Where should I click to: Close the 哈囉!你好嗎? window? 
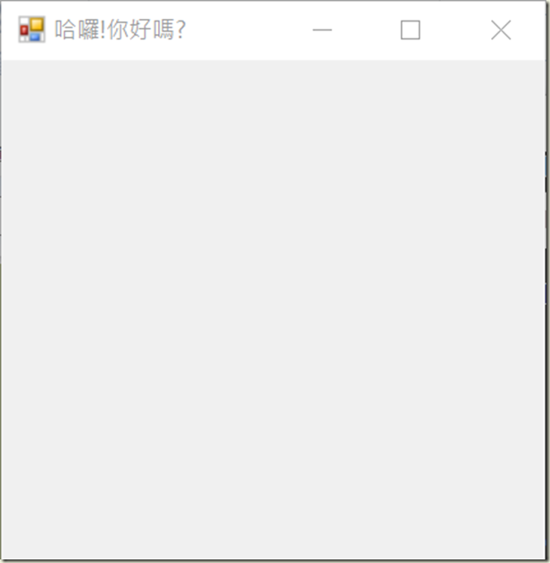(x=501, y=29)
